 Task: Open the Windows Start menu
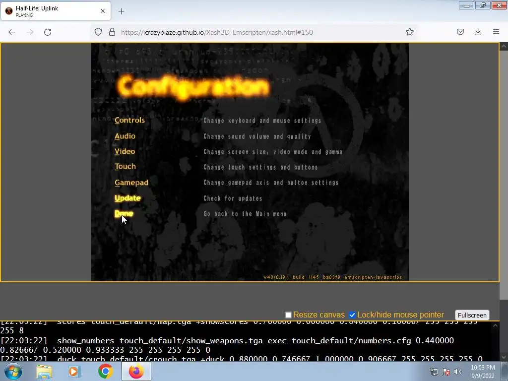coord(13,371)
